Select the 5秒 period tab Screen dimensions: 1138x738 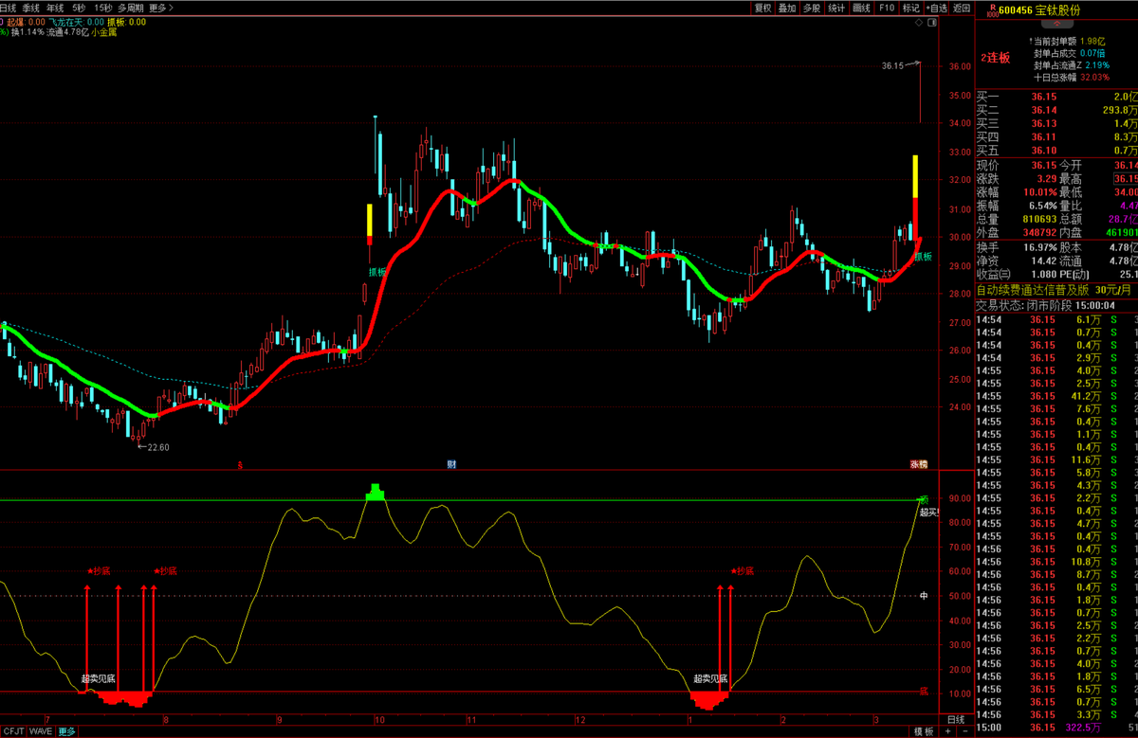click(x=79, y=8)
